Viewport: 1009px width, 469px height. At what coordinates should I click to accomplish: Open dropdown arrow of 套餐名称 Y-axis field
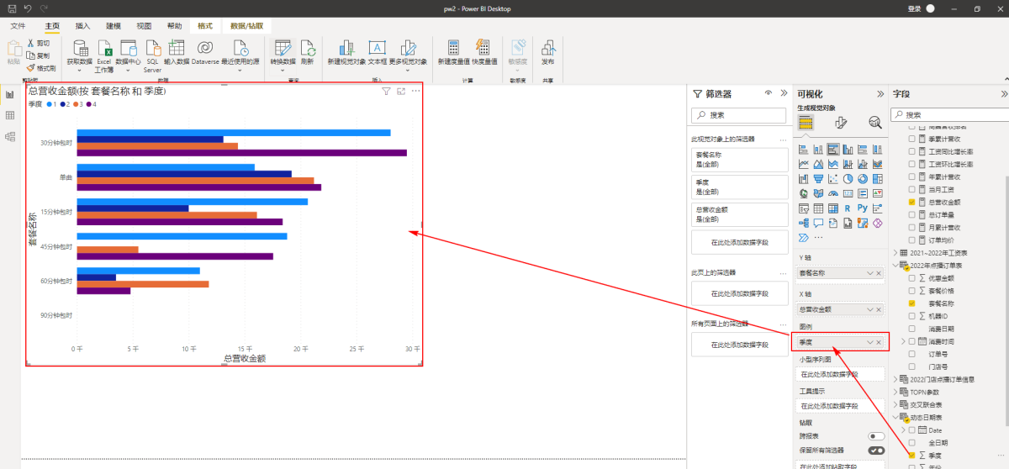870,273
